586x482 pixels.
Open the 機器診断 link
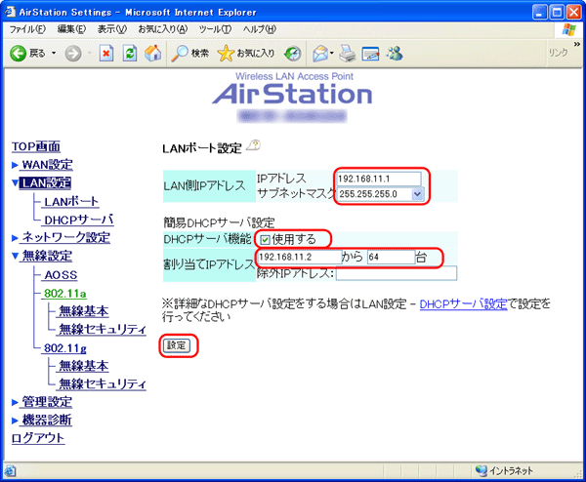click(x=47, y=421)
